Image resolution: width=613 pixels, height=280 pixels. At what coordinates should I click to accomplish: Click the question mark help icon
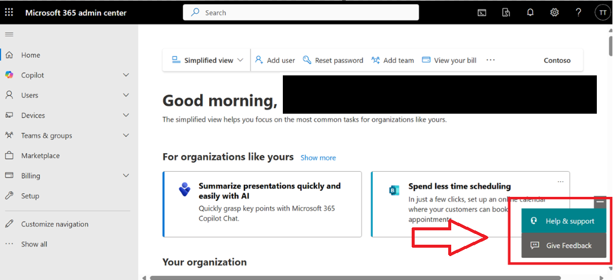(x=579, y=13)
